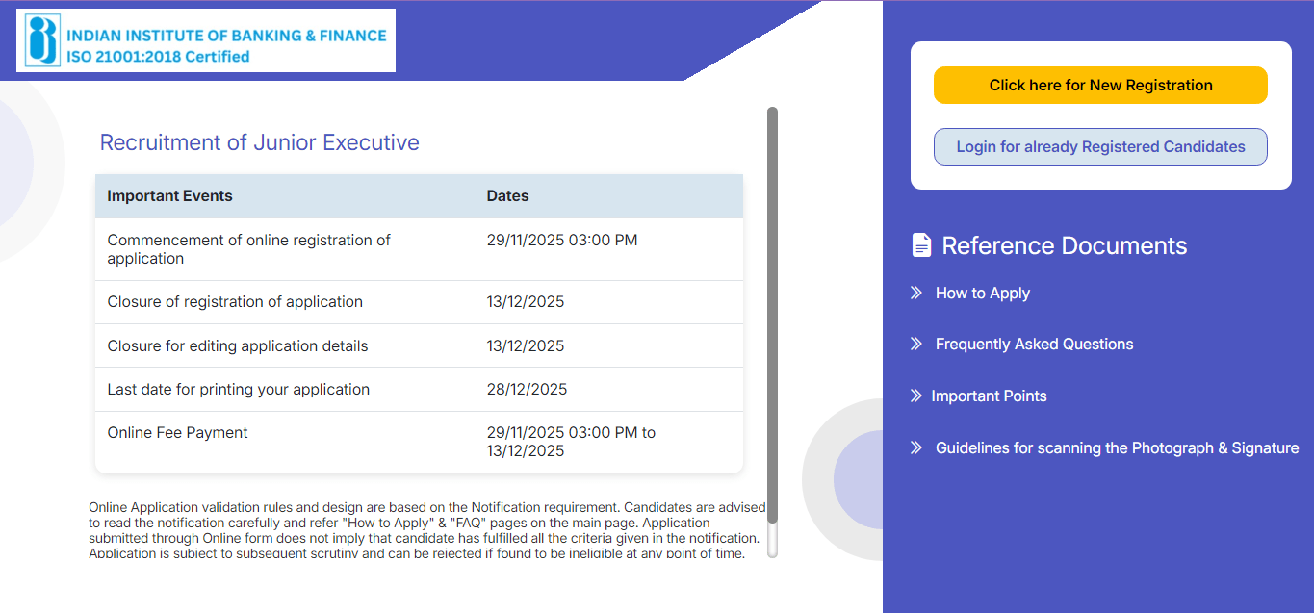Select the Recruitment of Junior Executive heading
This screenshot has width=1314, height=613.
[x=258, y=142]
